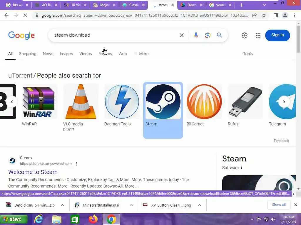Open File Explorer folder on taskbar
Screen dimensions: 301x225
tap(57, 219)
